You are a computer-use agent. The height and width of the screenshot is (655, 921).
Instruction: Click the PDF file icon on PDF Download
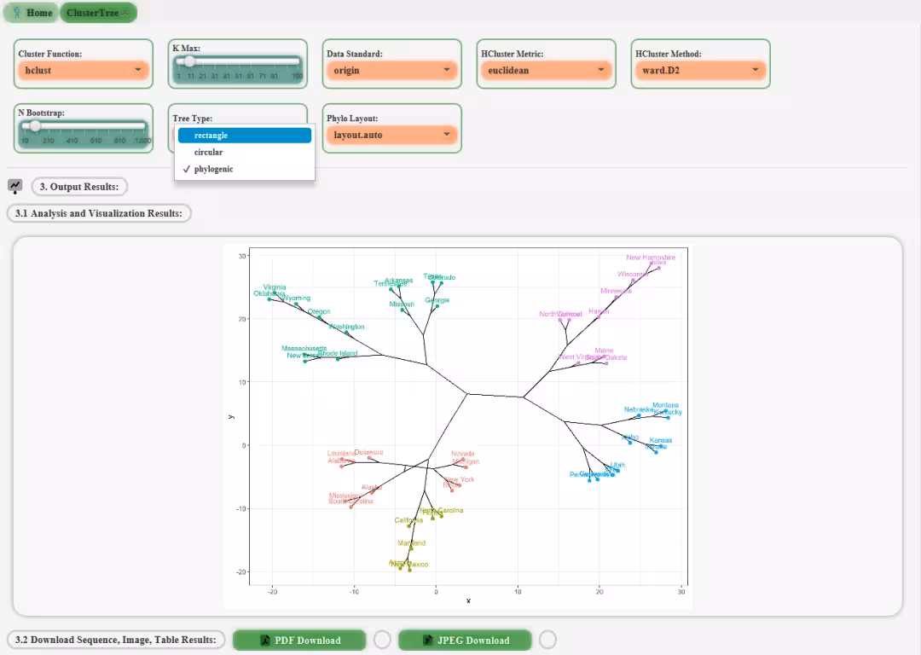265,641
